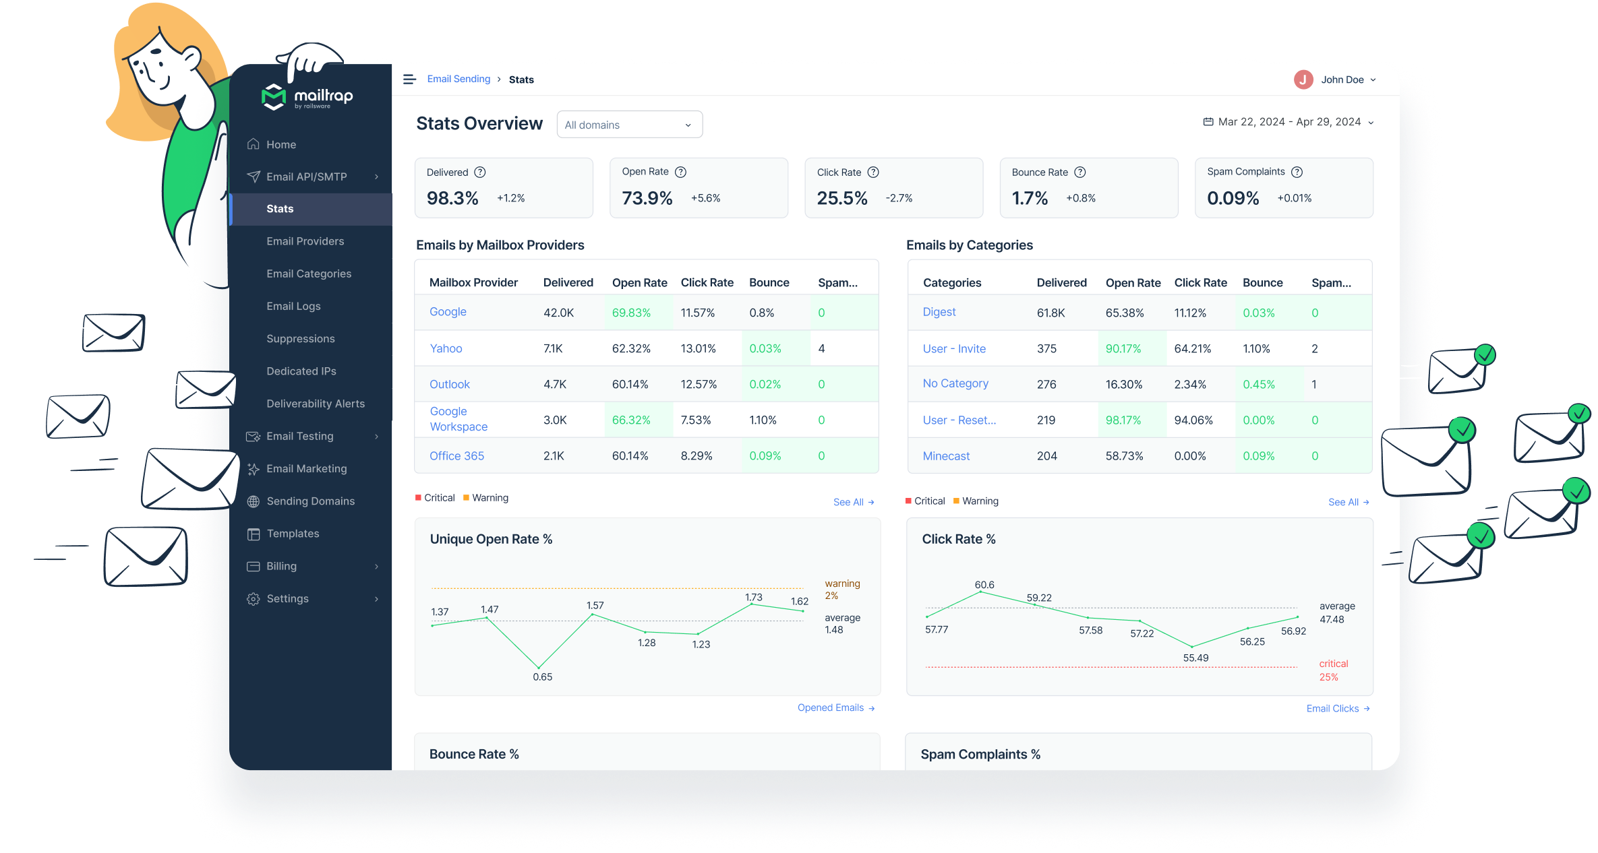Open the Email Logs menu item
Viewport: 1598px width, 853px height.
click(293, 306)
